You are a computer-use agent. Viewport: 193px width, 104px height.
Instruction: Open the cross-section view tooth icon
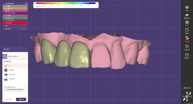(187, 55)
